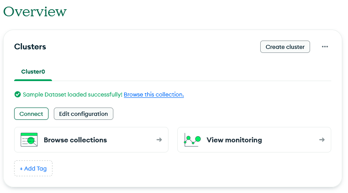Click the Clusters section heading
The height and width of the screenshot is (193, 348).
click(x=30, y=47)
